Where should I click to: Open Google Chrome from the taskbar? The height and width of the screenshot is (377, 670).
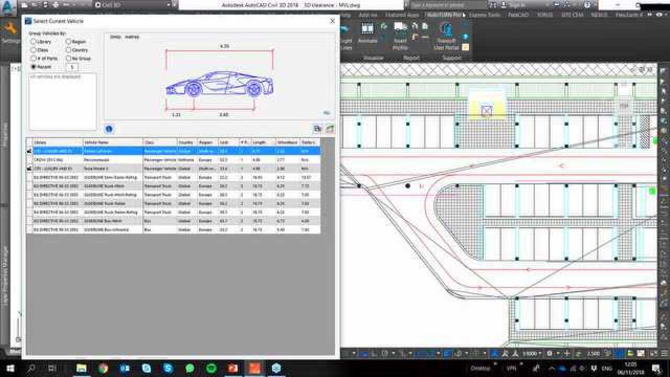[x=103, y=368]
